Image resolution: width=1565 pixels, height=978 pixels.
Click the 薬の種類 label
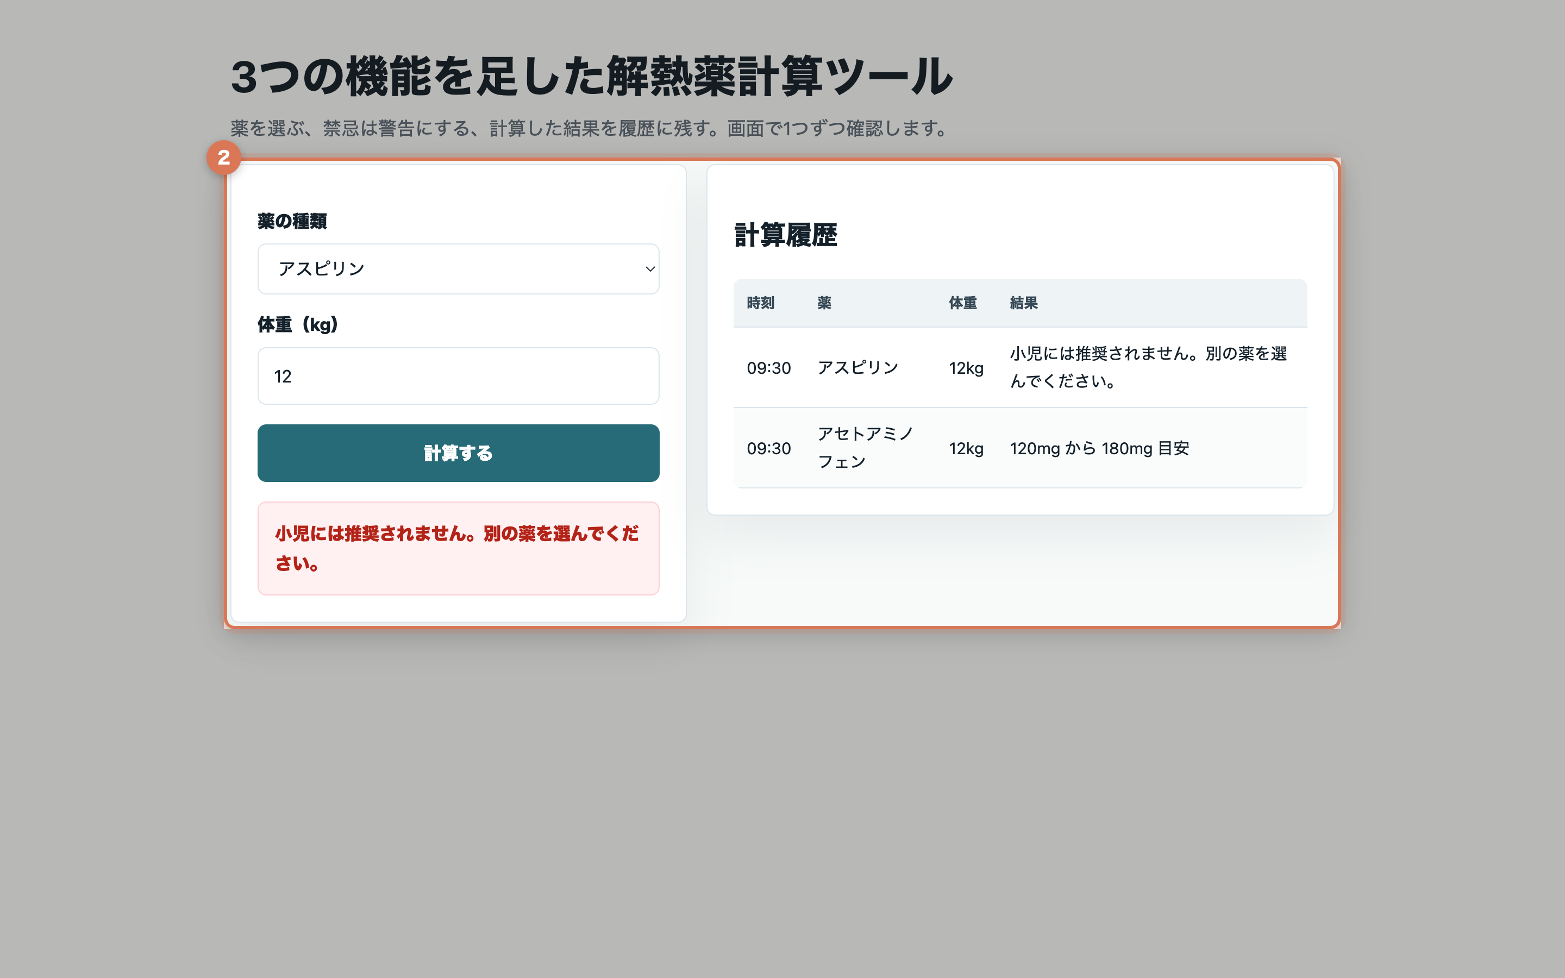(x=292, y=221)
